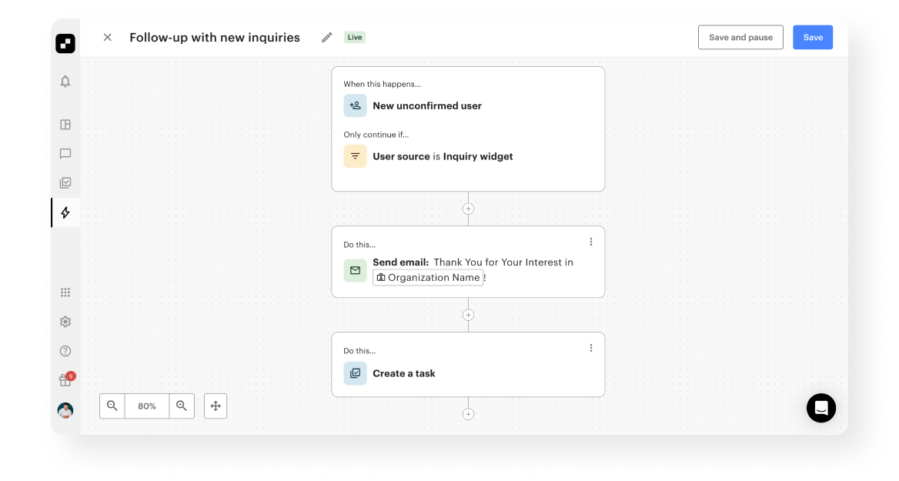Open the tasks checklist sidebar icon
Viewport: 899px width, 481px height.
coord(65,183)
